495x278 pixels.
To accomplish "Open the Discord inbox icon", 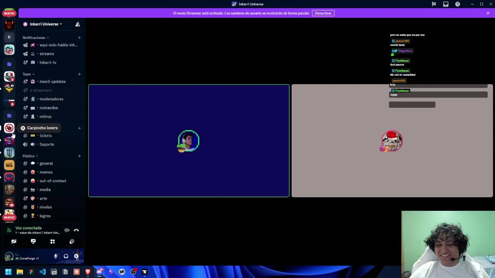I will coord(446,4).
